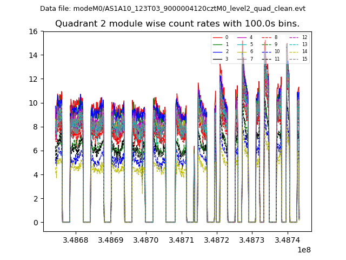
Task: Select legend label for module 12
Action: tap(305, 37)
